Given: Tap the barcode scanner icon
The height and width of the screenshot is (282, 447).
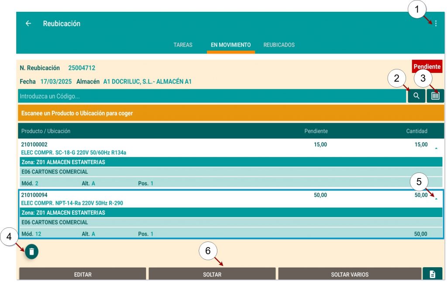Looking at the screenshot, I should pyautogui.click(x=435, y=96).
